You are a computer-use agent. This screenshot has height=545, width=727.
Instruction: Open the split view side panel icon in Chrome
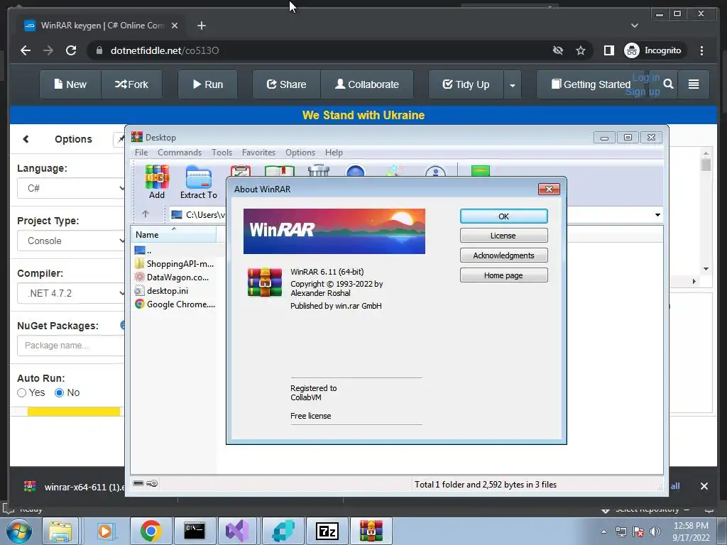(x=608, y=50)
